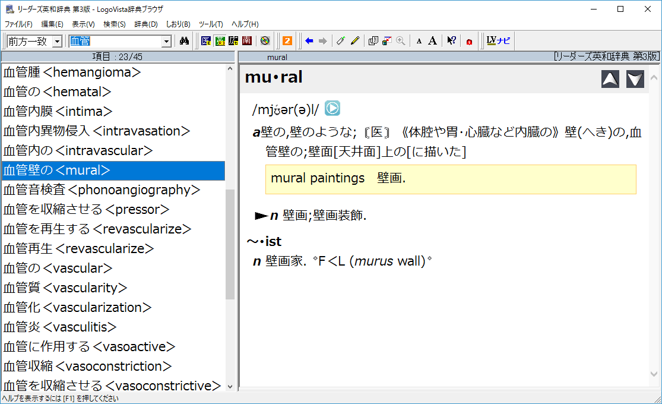Viewport: 662px width, 404px height.
Task: Open the しおり(B) menu
Action: pos(178,24)
